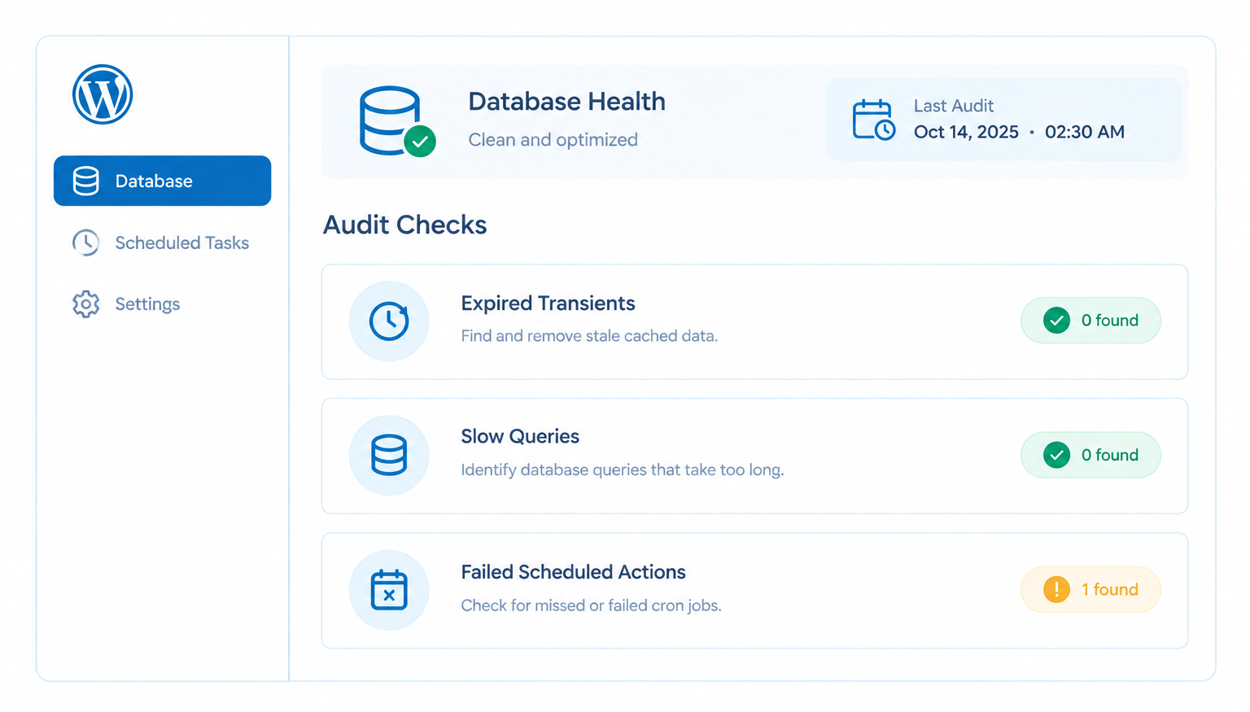This screenshot has height=712, width=1250.
Task: Click the Slow Queries 0 found badge
Action: coord(1090,455)
